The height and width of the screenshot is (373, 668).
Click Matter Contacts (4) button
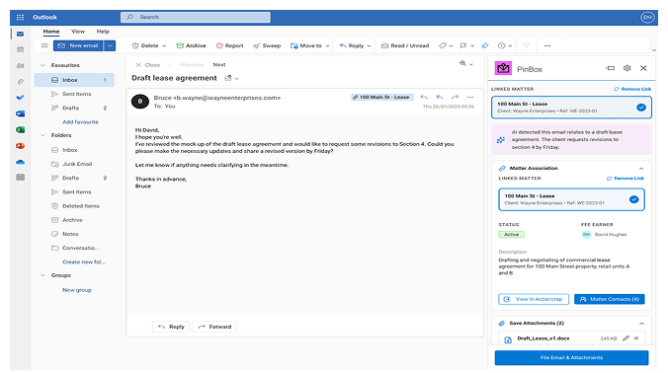[x=610, y=299]
